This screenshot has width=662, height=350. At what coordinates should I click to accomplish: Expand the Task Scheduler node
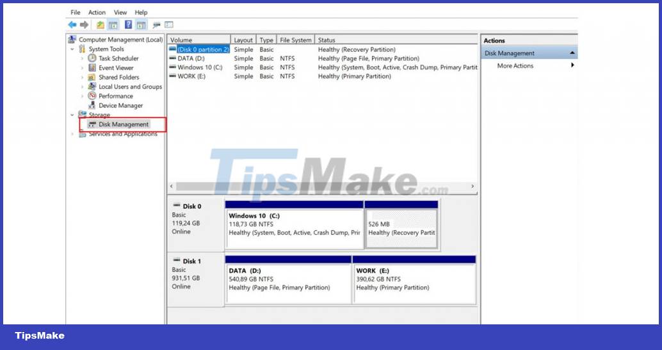pos(82,58)
